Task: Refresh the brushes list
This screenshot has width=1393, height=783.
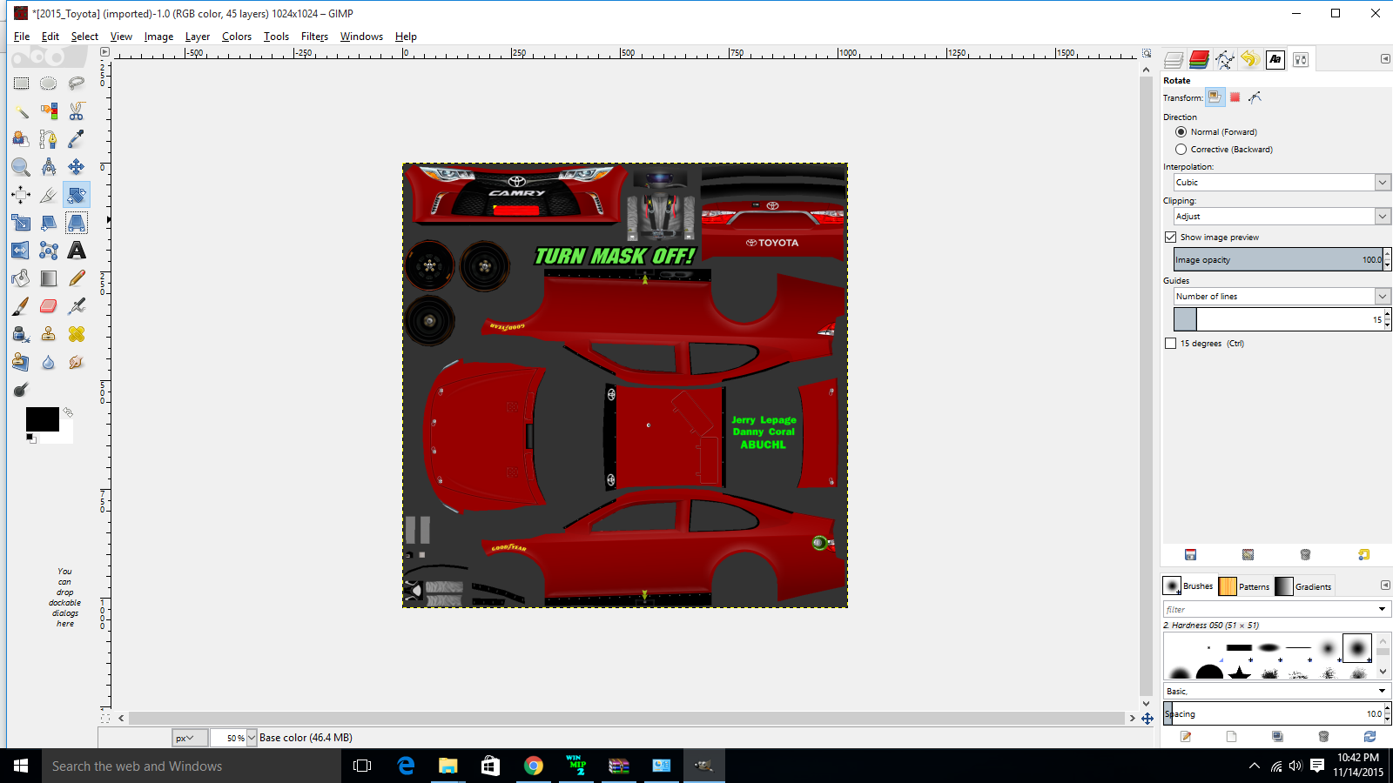Action: click(x=1369, y=737)
